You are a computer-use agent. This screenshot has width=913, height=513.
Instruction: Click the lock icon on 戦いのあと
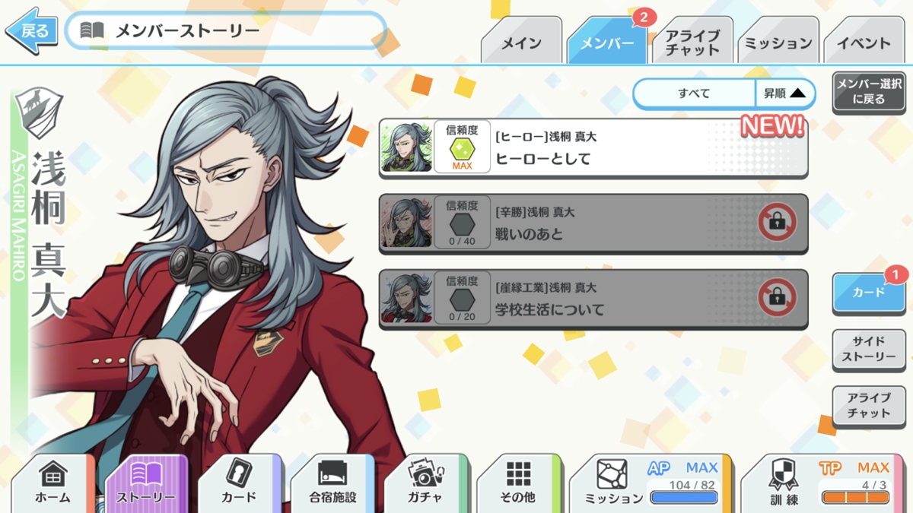(777, 223)
